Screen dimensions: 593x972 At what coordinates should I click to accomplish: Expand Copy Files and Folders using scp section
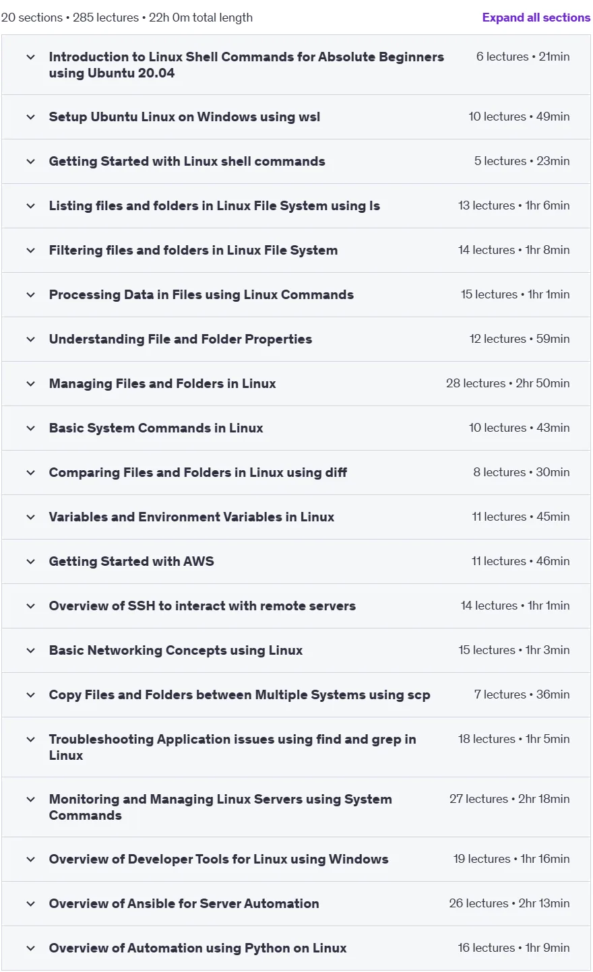click(239, 694)
